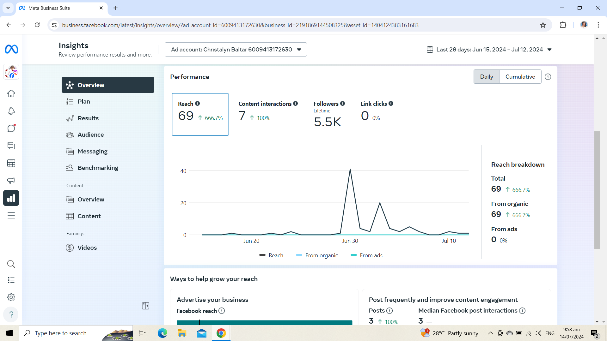
Task: Open Content posts icon in rail
Action: pos(11,146)
